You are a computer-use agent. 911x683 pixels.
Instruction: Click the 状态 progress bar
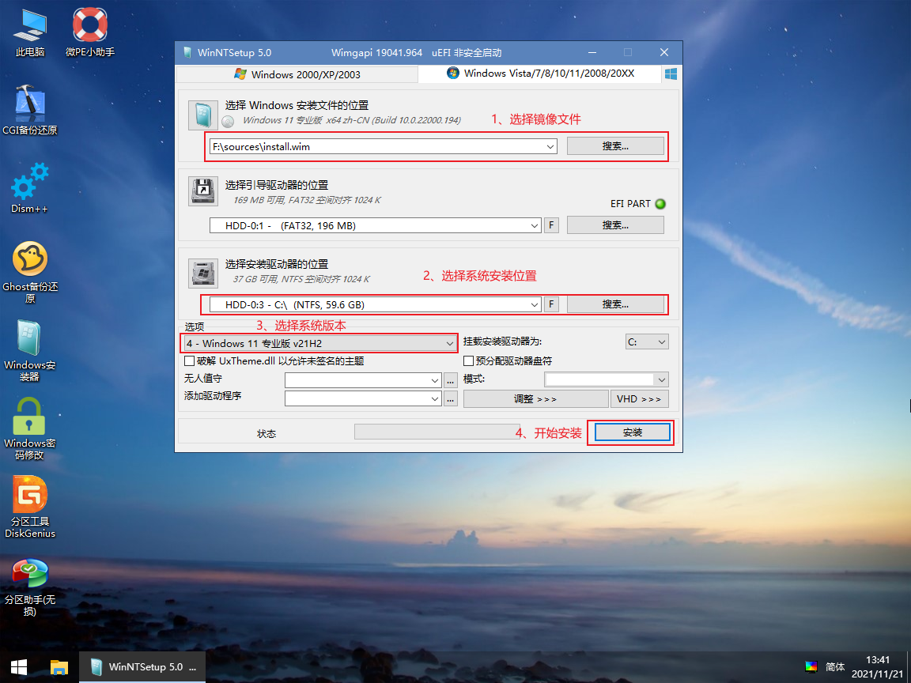coord(437,432)
